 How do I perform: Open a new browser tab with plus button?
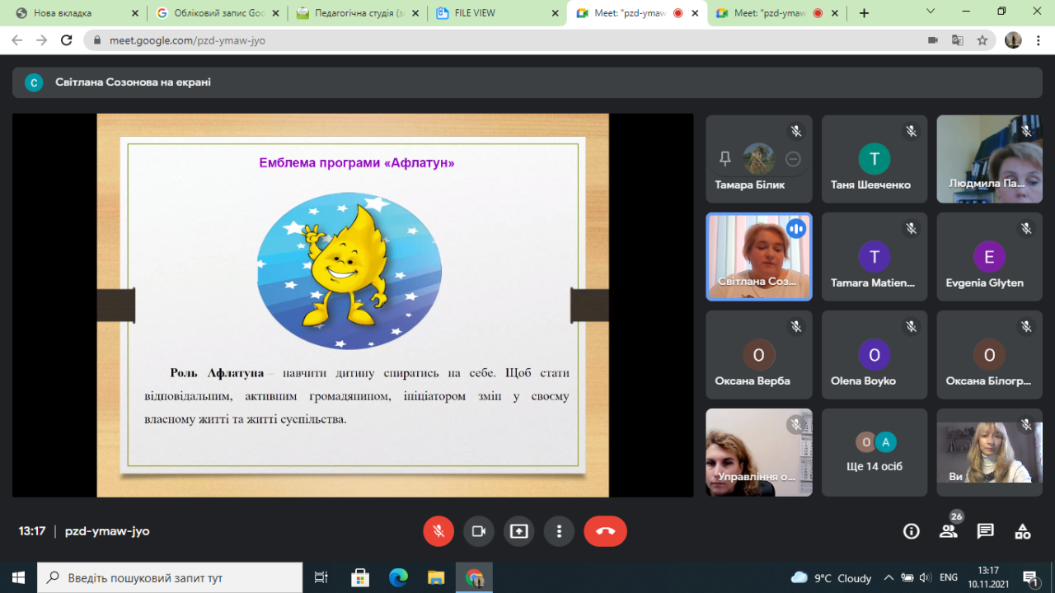coord(864,13)
